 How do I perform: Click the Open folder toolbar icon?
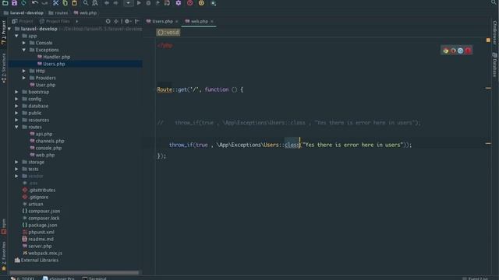tap(5, 3)
